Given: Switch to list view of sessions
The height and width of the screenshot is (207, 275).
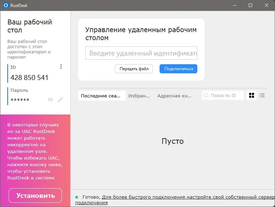Looking at the screenshot, I should tap(262, 95).
